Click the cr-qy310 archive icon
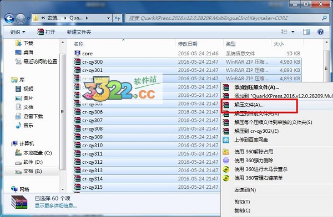 pyautogui.click(x=77, y=146)
